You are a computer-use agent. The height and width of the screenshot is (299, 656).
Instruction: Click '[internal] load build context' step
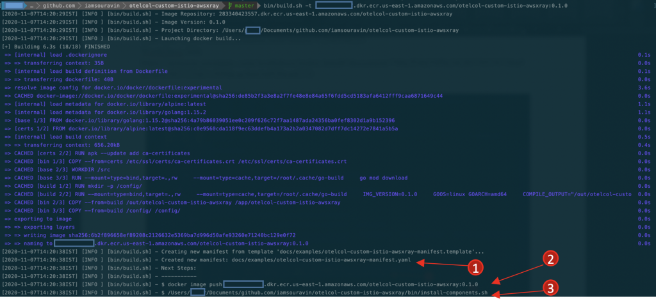tap(56, 137)
